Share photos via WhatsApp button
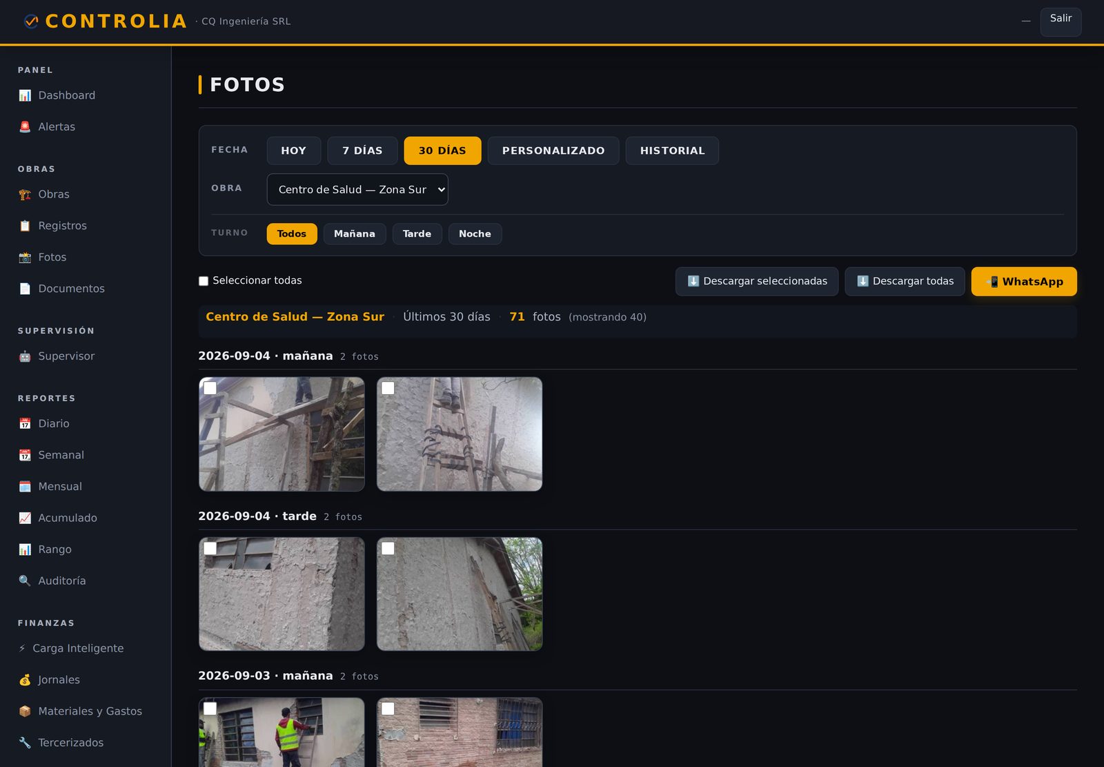The width and height of the screenshot is (1104, 767). tap(1024, 282)
